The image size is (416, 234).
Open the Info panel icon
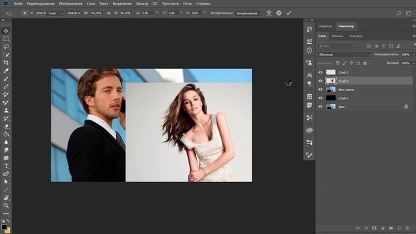[309, 50]
